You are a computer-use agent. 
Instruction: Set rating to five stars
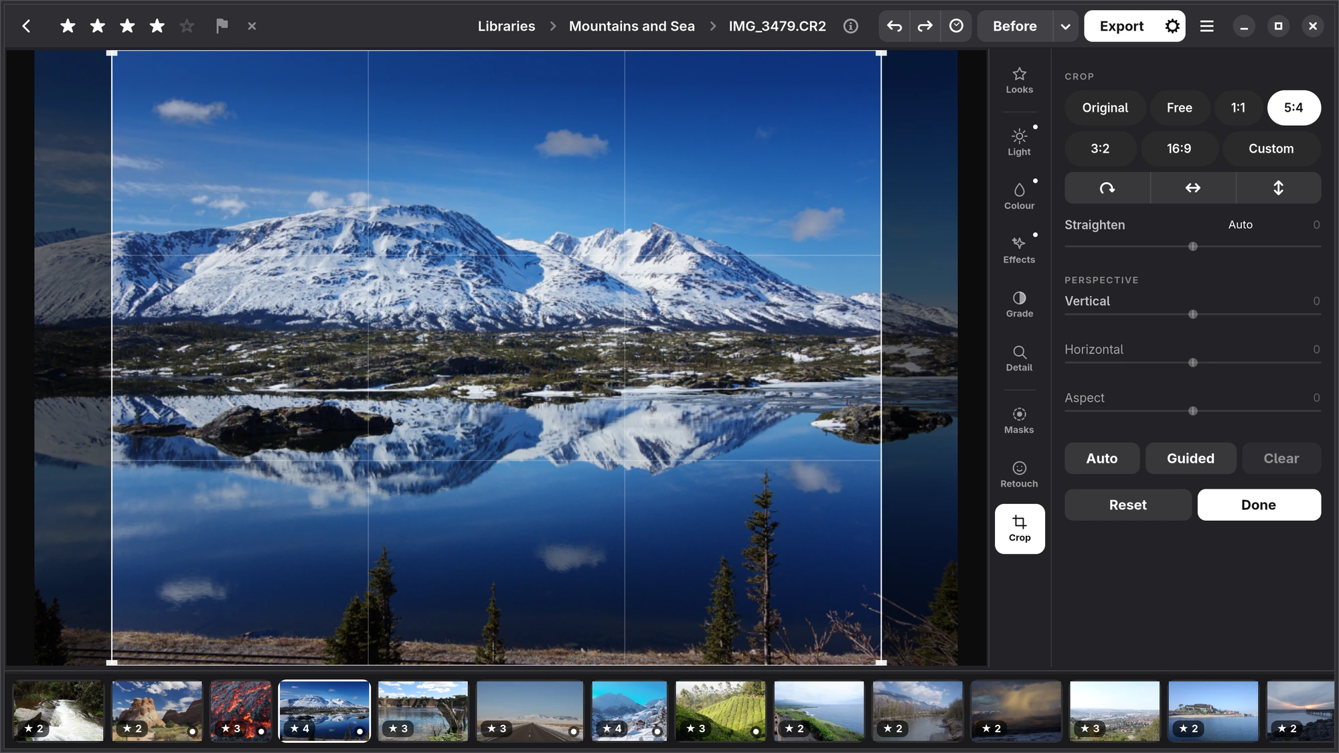[x=187, y=26]
